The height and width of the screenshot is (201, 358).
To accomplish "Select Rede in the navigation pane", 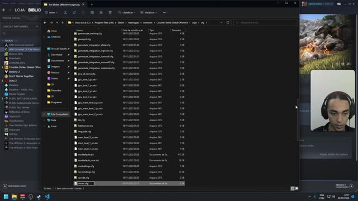I will point(54,120).
